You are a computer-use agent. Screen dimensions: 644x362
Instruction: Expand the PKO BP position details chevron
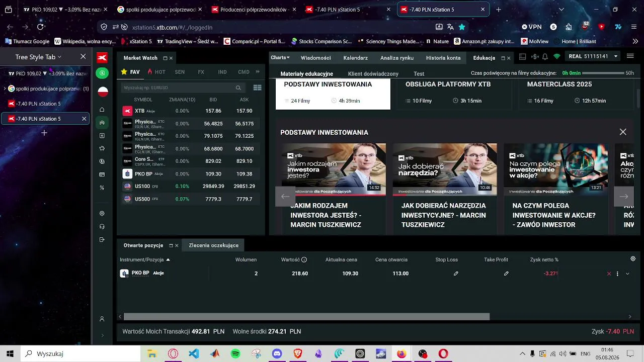click(x=627, y=274)
